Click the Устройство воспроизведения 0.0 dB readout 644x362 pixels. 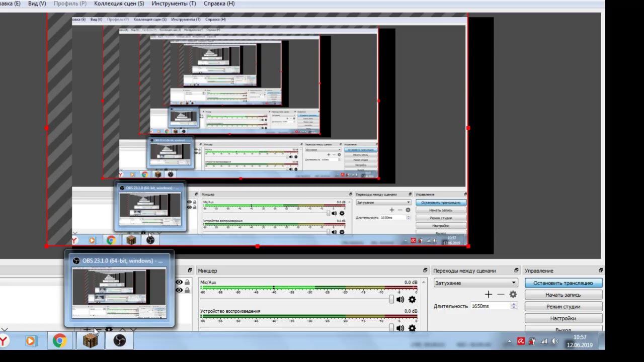pyautogui.click(x=411, y=311)
